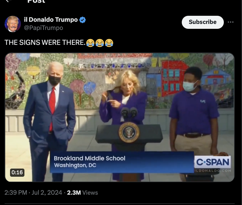
Task: Click the first laughing-crying emoji
Action: pos(90,43)
